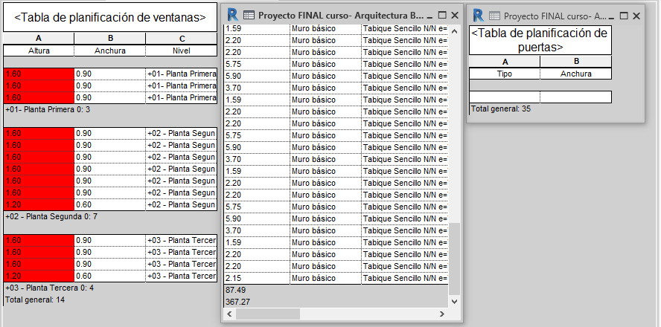
Task: Click the Revit logo icon of the walls schedule window
Action: pos(232,15)
